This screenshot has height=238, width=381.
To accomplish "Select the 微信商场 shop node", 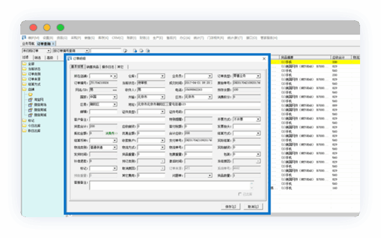I will pos(40,105).
